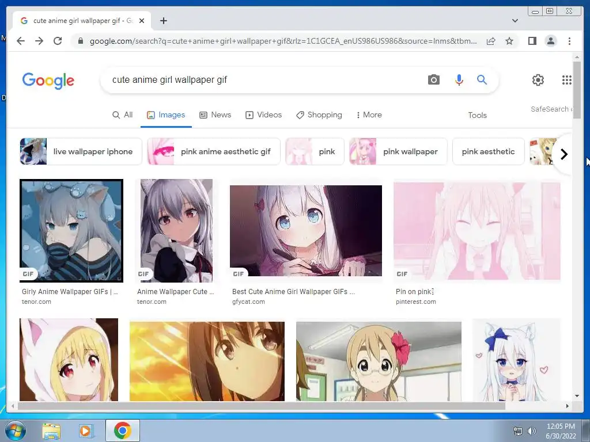The image size is (590, 442).
Task: Switch to the All results tab
Action: pos(123,115)
